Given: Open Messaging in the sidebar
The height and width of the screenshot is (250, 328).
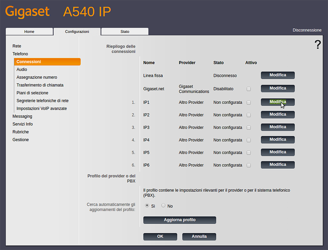Looking at the screenshot, I should point(23,116).
